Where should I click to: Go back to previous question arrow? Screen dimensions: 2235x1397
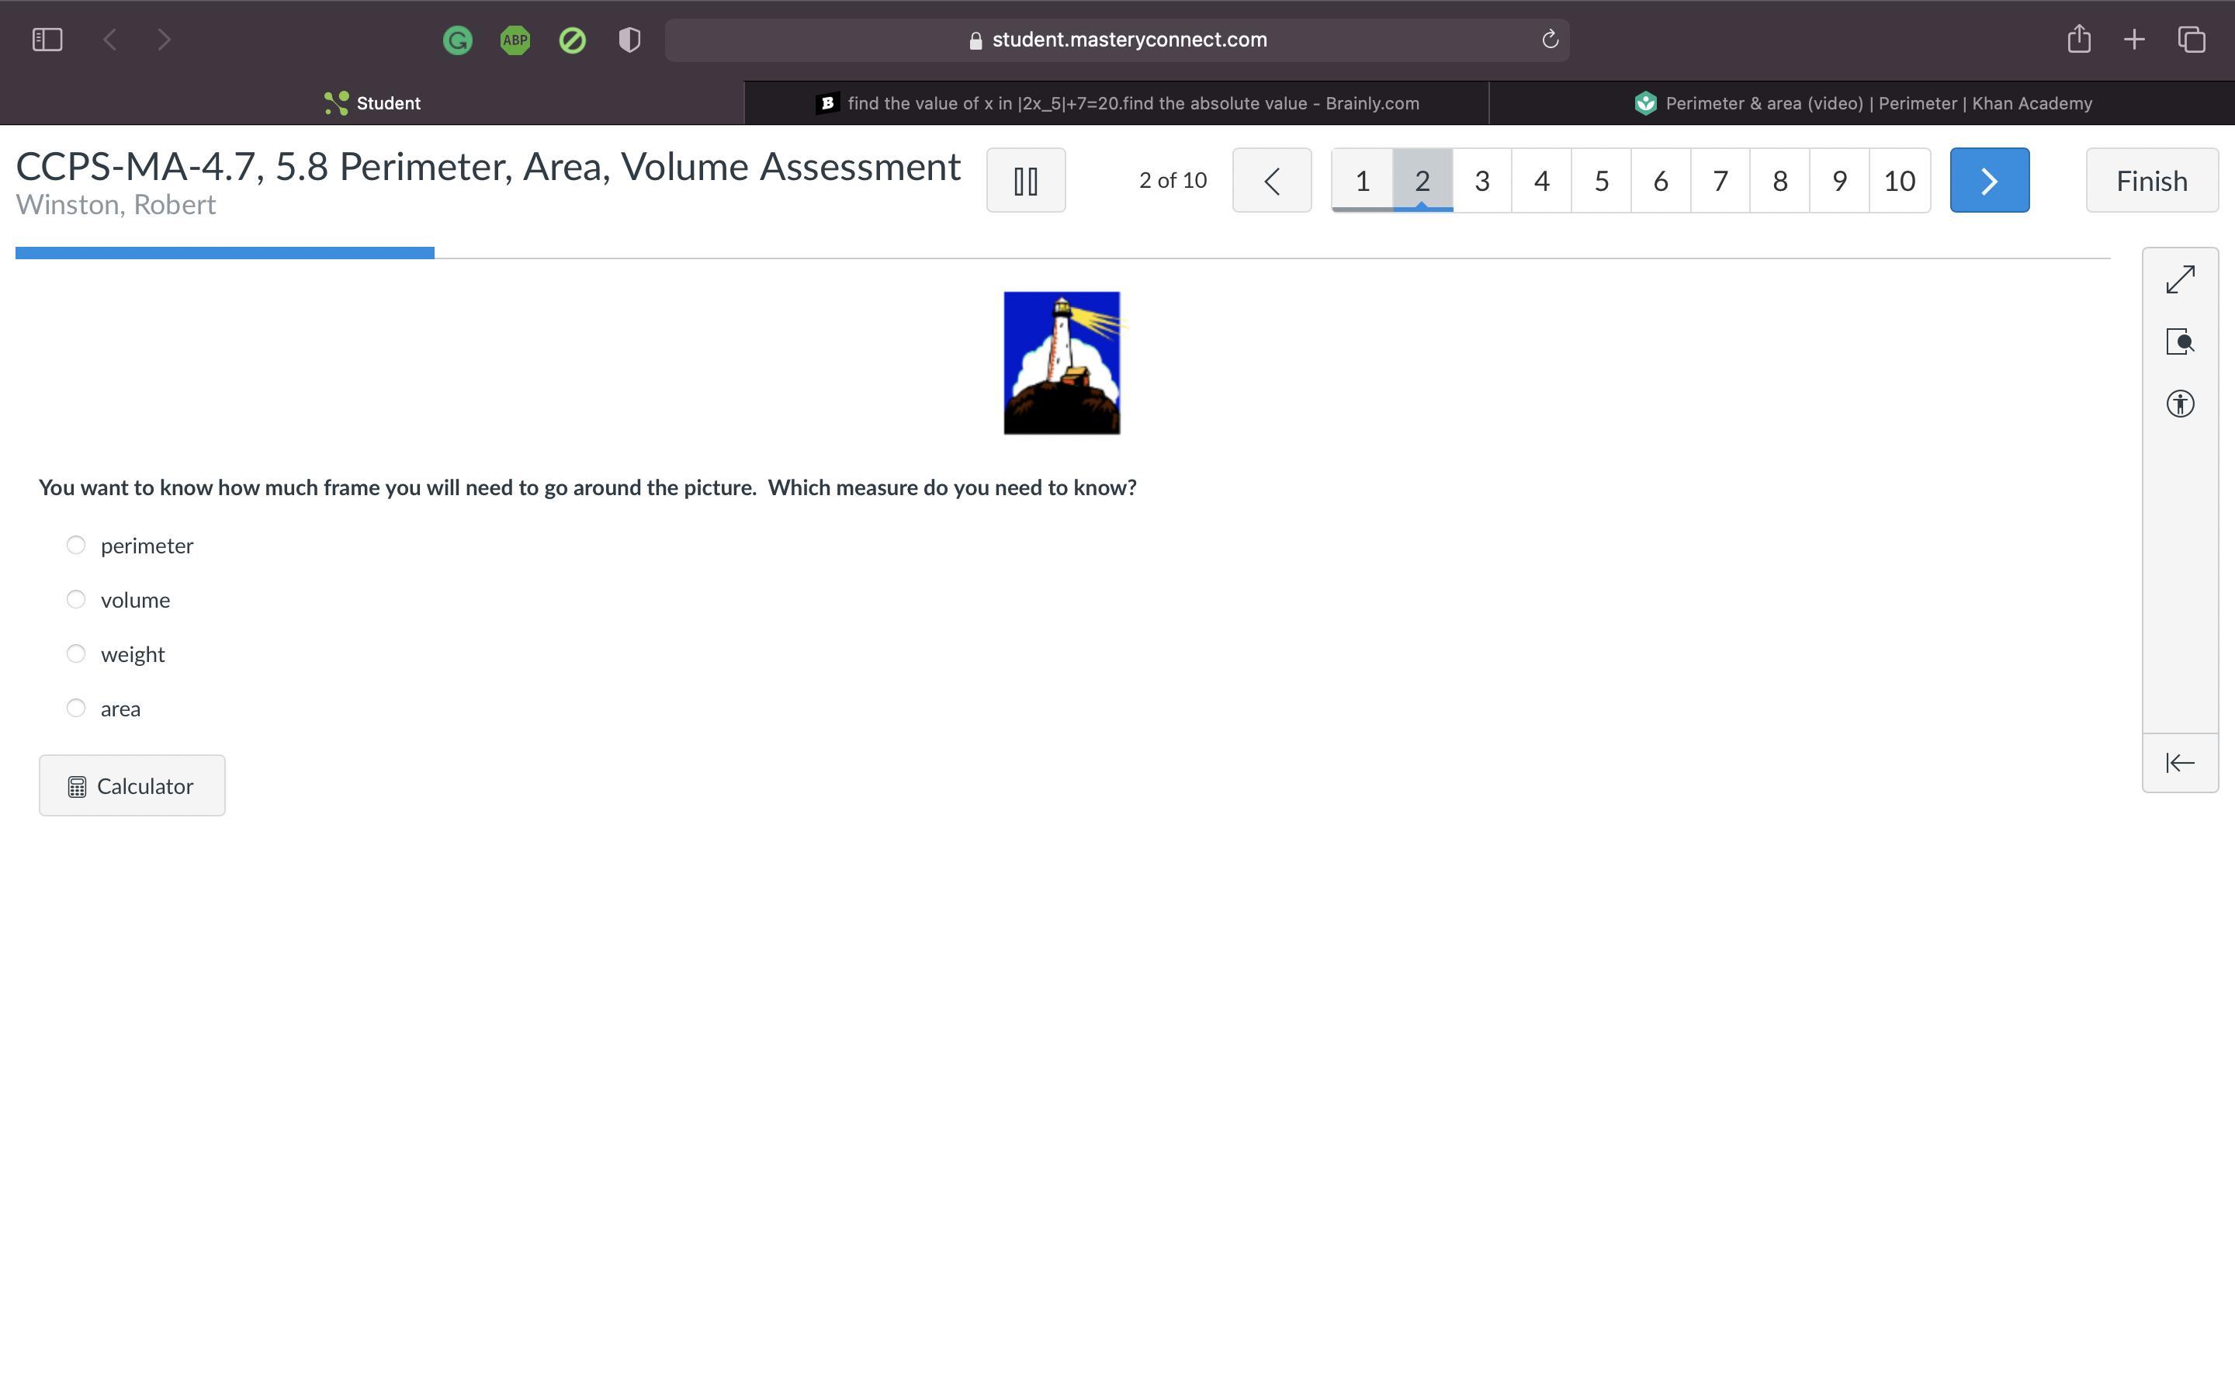pos(1271,180)
